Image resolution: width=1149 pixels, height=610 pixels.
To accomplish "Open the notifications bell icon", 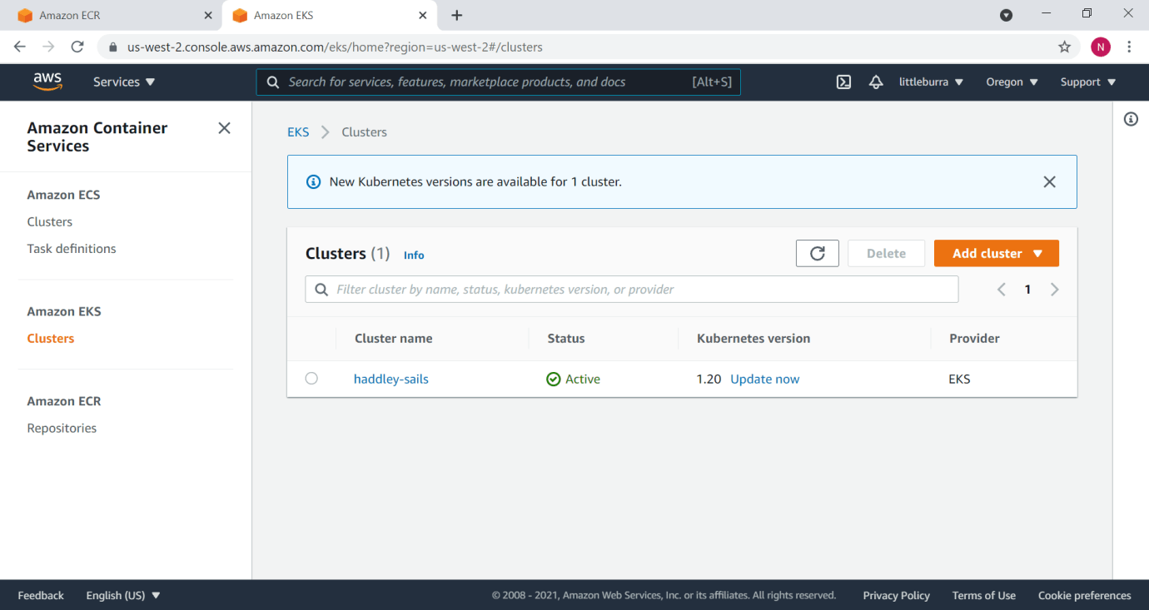I will [876, 82].
